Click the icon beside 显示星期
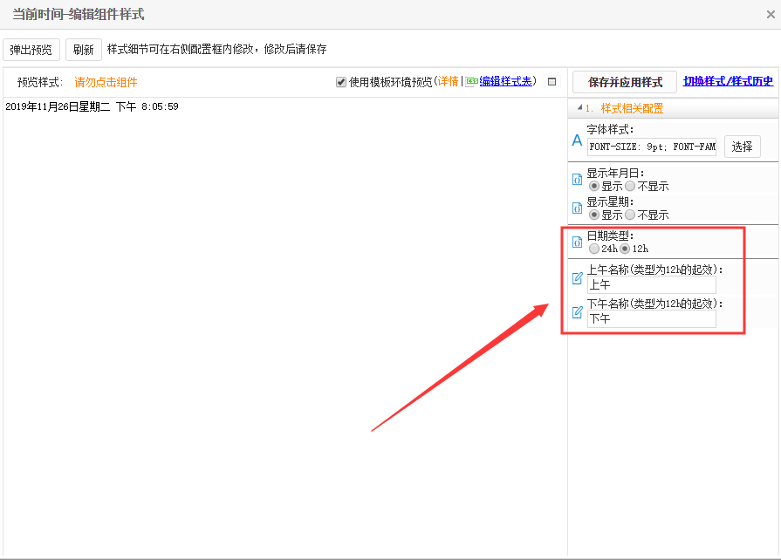 (x=577, y=208)
